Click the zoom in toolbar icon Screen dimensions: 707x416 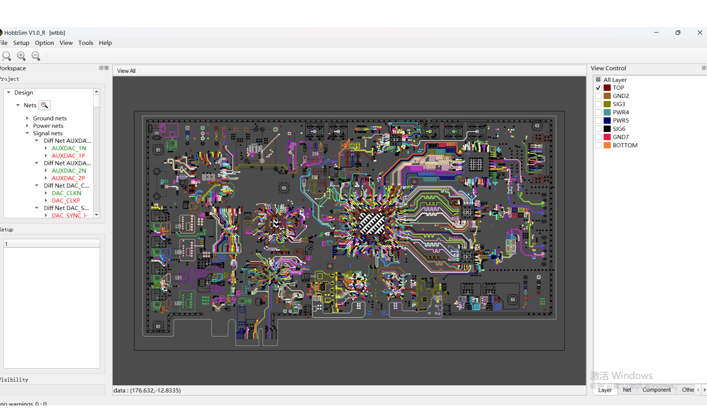[21, 56]
